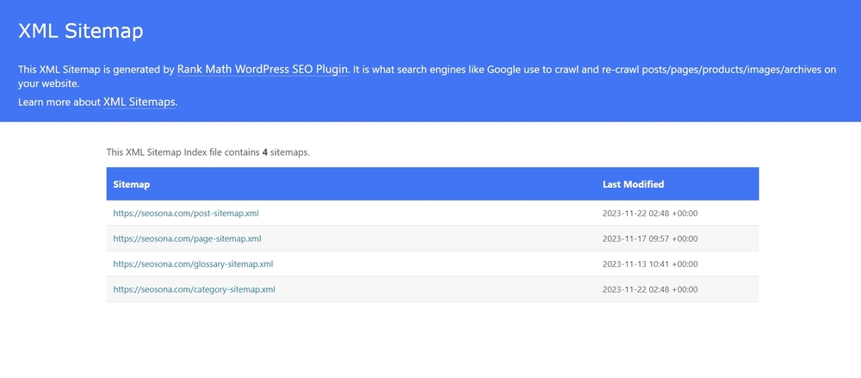Open the page-sitemap.xml link
861x378 pixels.
(187, 239)
